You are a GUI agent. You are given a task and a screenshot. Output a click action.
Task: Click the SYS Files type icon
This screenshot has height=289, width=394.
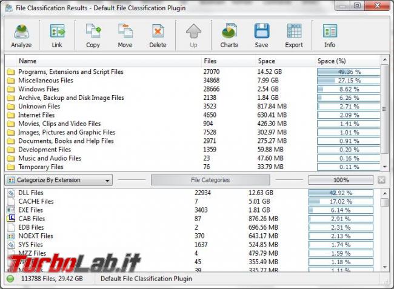point(11,245)
